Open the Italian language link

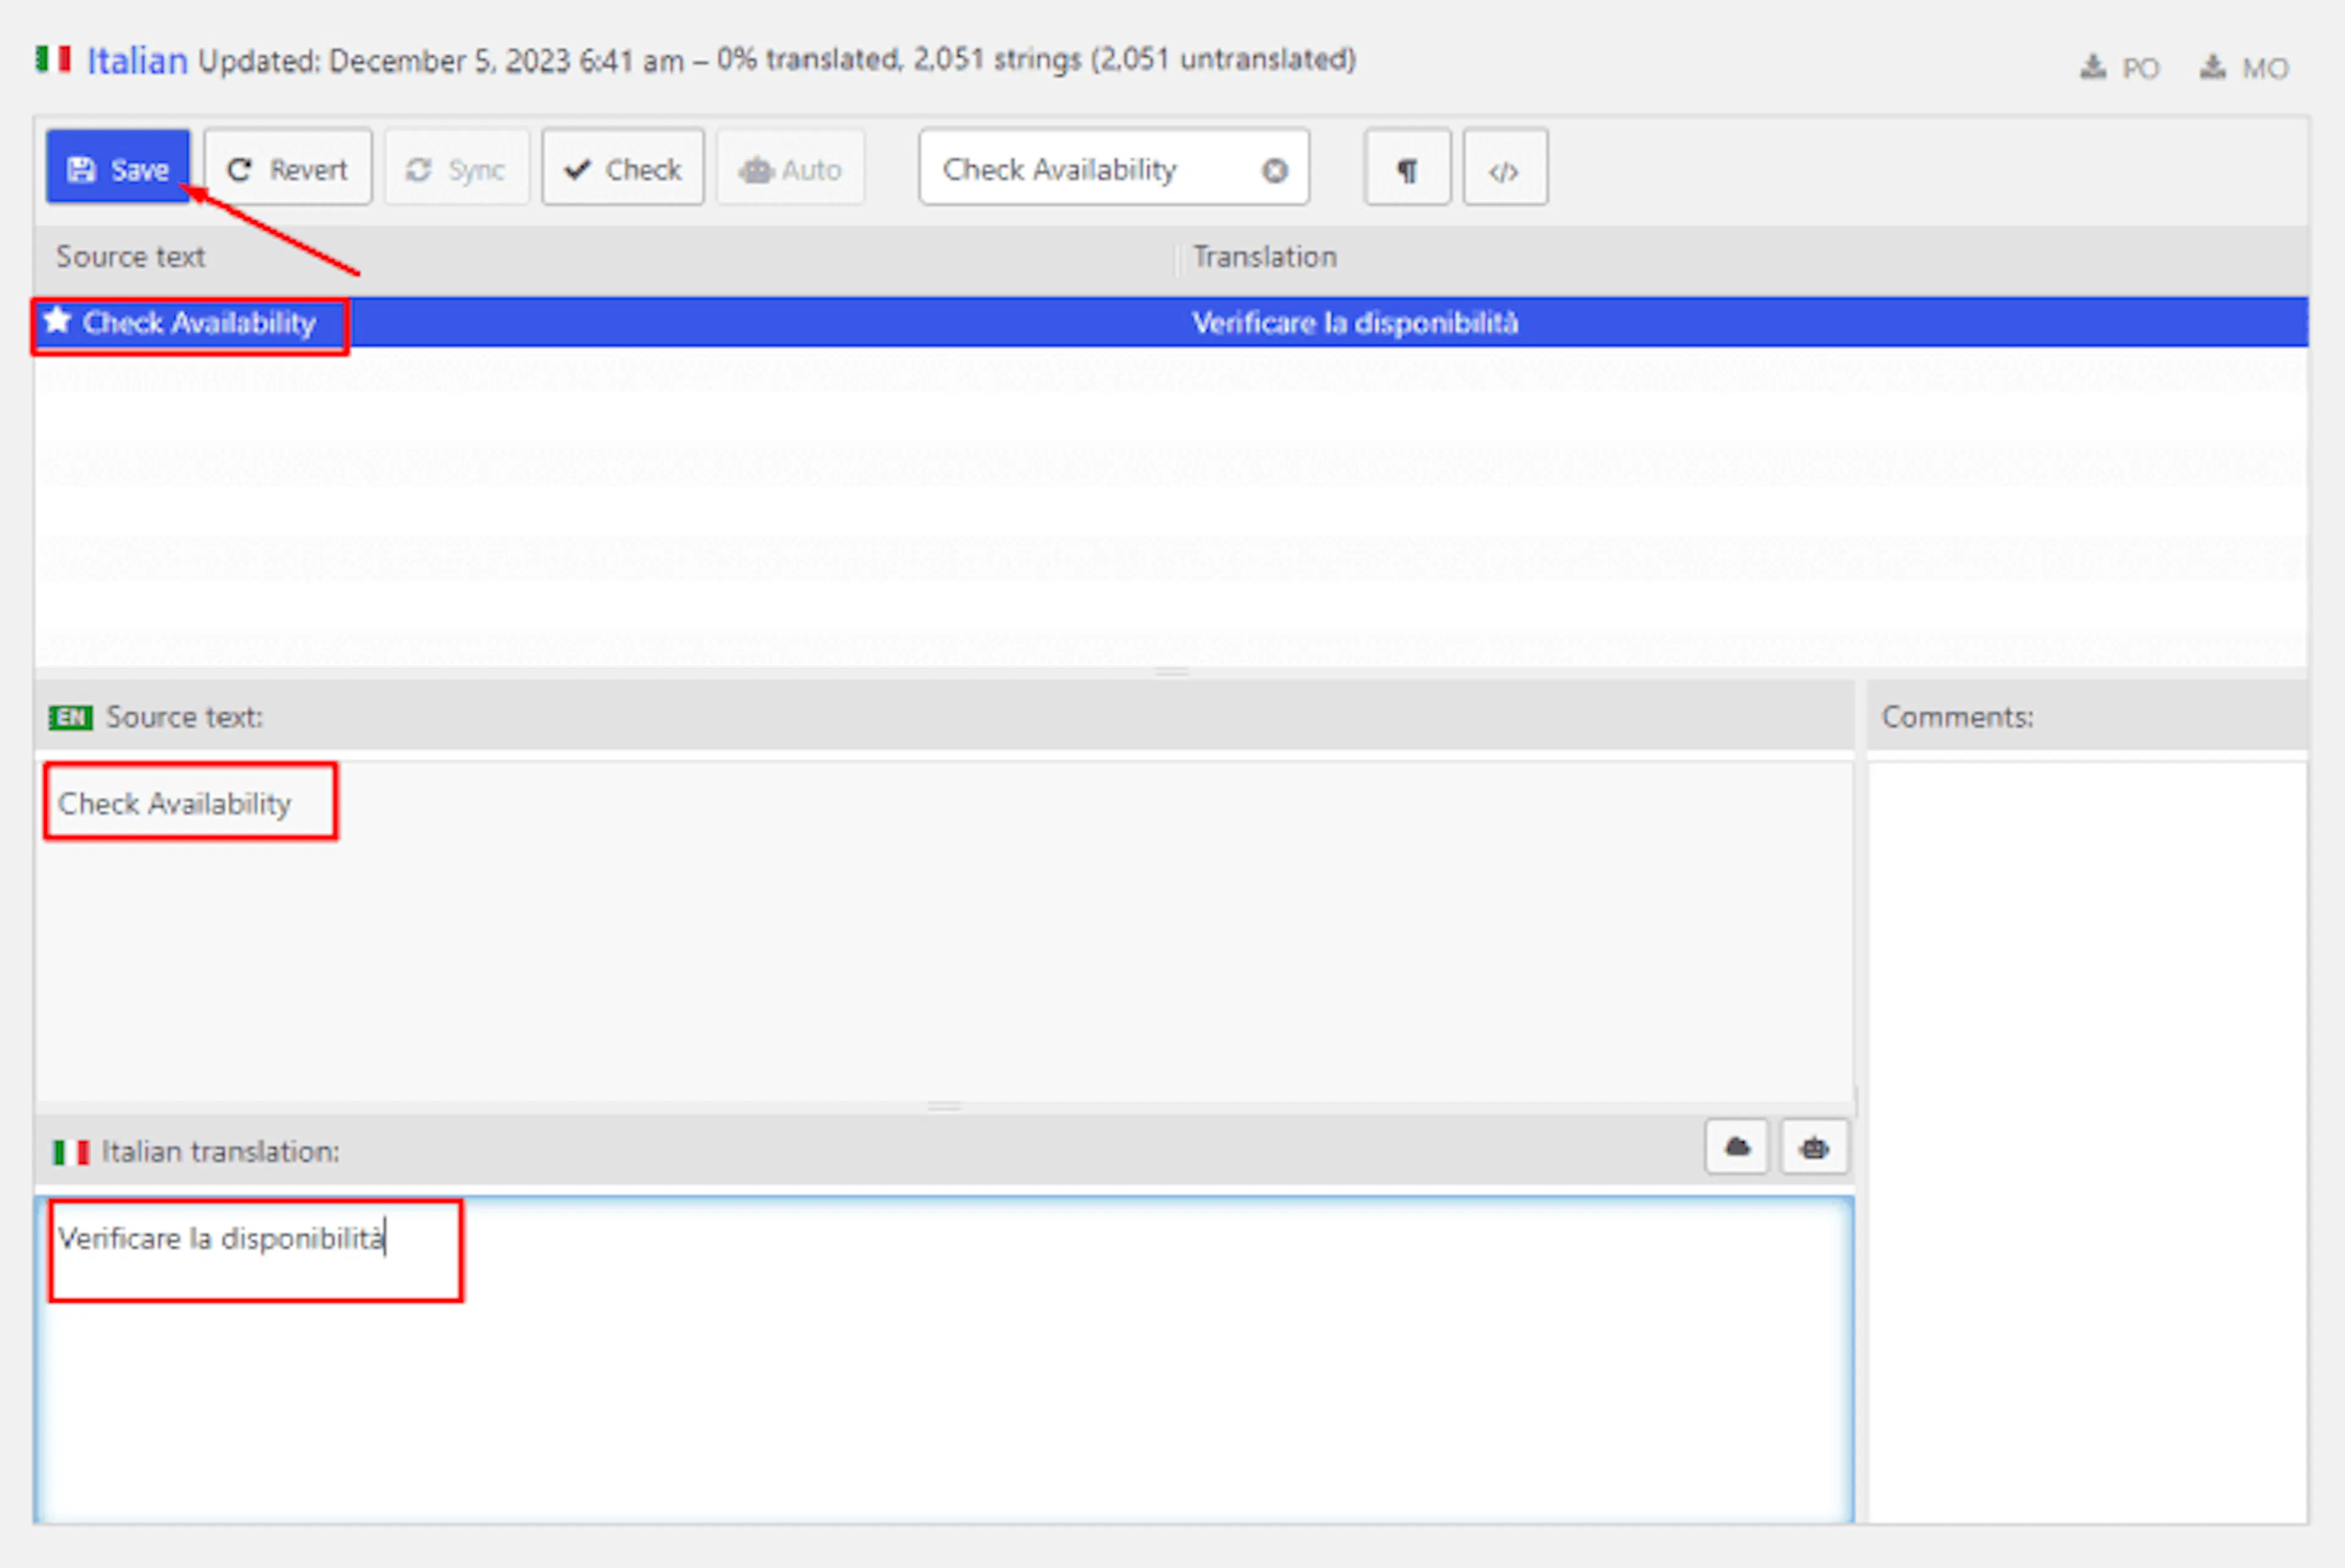(x=137, y=61)
